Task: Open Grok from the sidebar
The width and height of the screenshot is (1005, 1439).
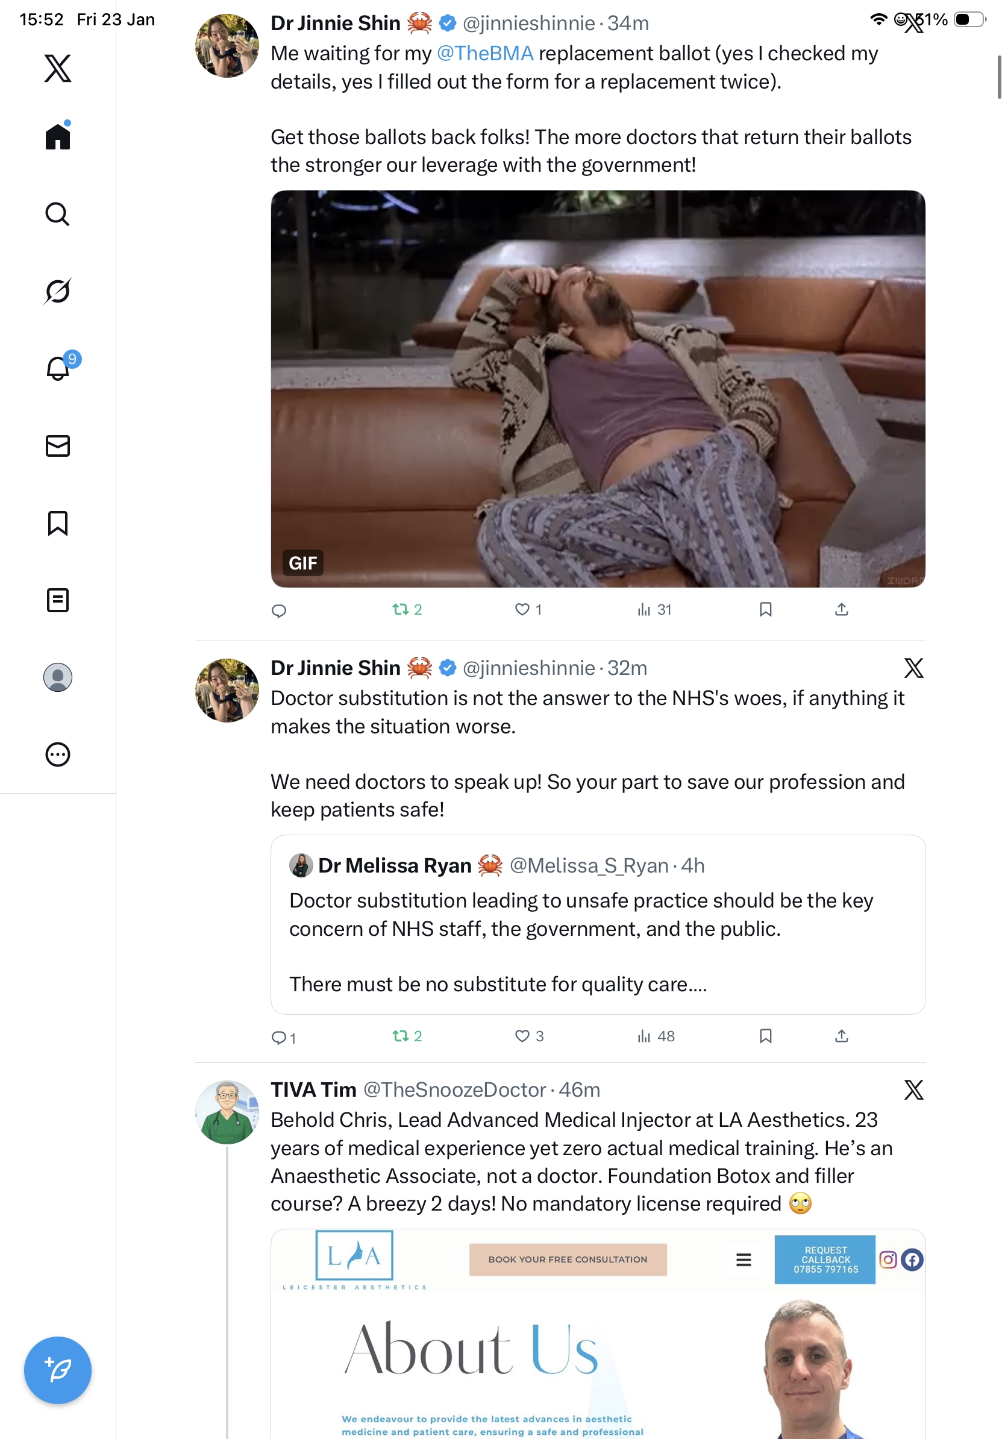Action: pos(58,291)
